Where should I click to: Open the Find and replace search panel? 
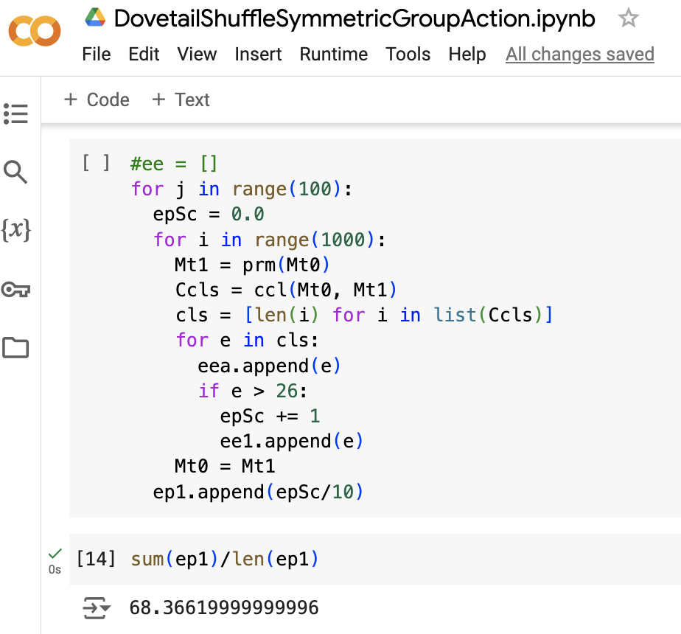coord(15,173)
